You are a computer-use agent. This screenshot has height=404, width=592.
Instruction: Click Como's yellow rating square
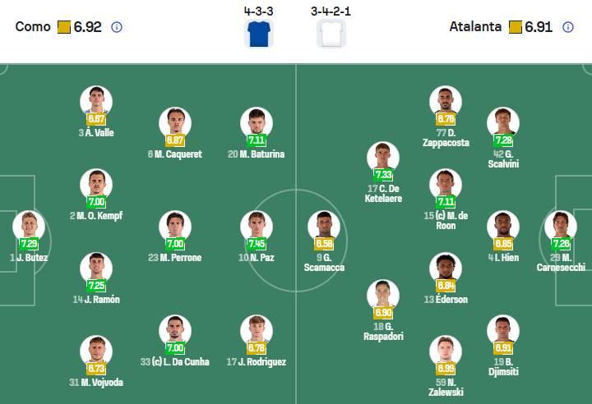(x=64, y=27)
